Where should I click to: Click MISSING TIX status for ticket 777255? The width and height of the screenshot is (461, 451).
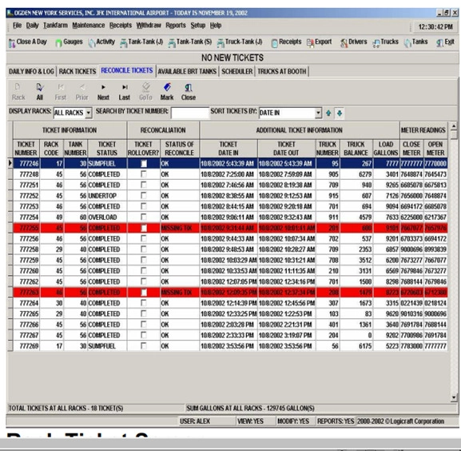[x=180, y=228]
